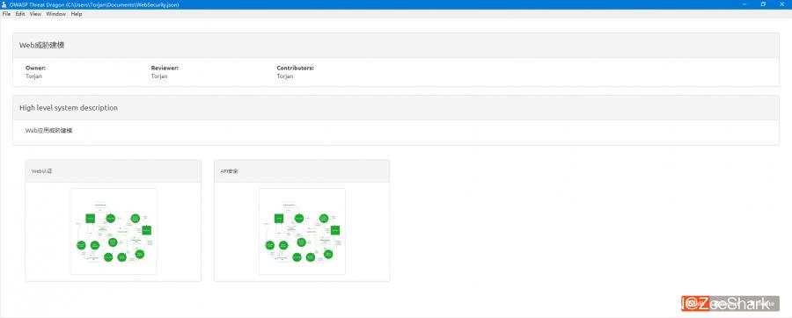Image resolution: width=792 pixels, height=318 pixels.
Task: Click the API安全 diagram title header
Action: click(229, 171)
